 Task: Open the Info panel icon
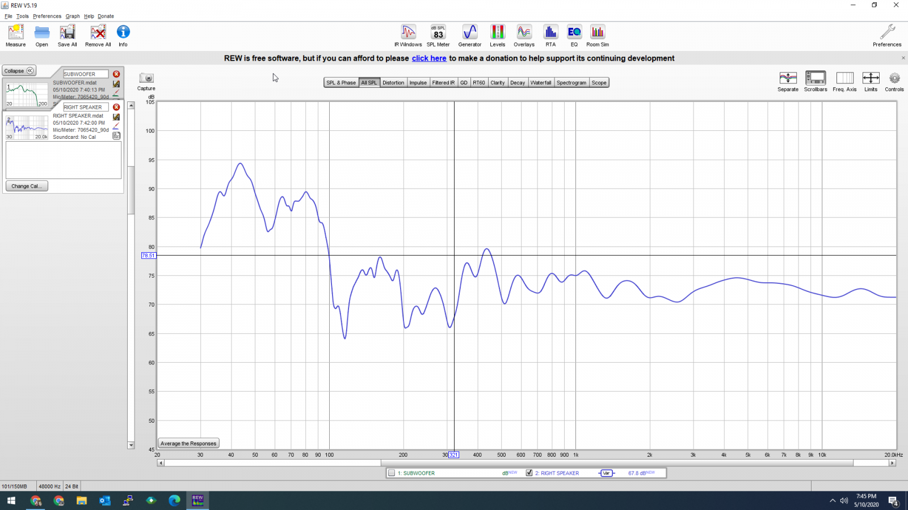point(123,32)
